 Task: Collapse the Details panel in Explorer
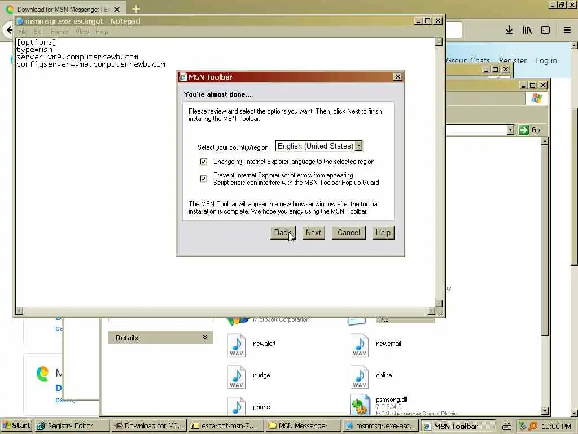pos(205,337)
